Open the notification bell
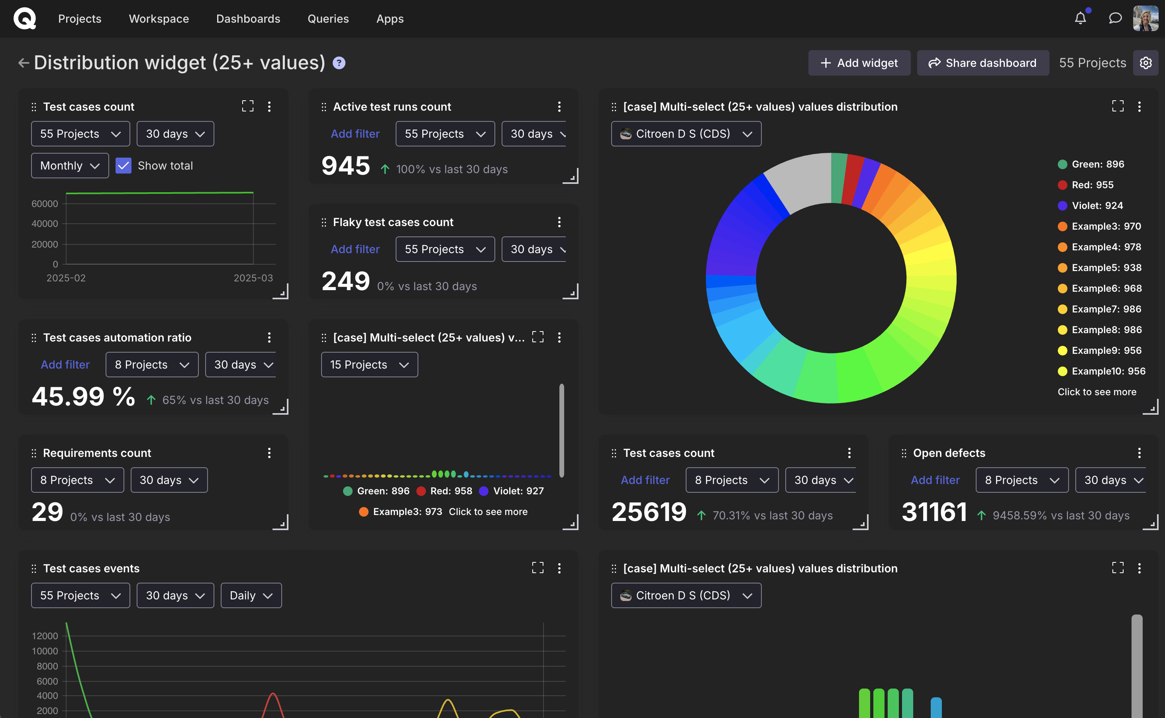 1081,18
